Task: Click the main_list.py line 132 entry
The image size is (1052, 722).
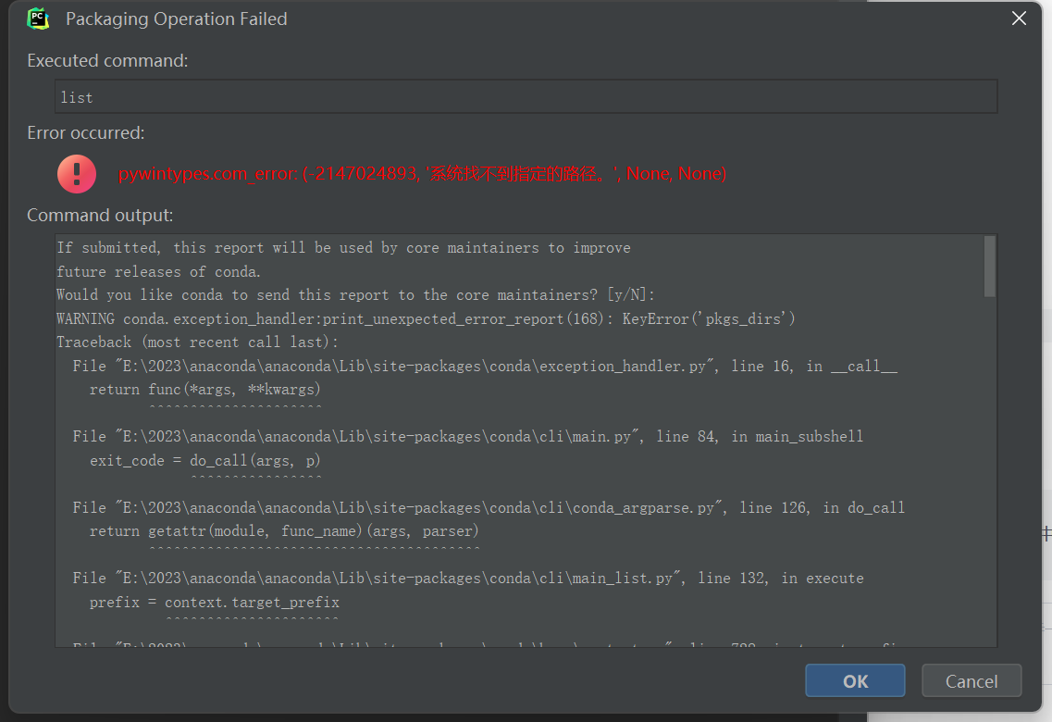Action: (x=467, y=579)
